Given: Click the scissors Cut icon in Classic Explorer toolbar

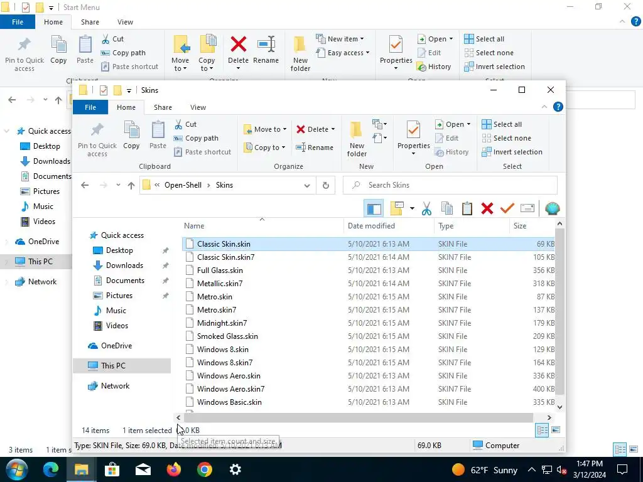Looking at the screenshot, I should (x=426, y=208).
